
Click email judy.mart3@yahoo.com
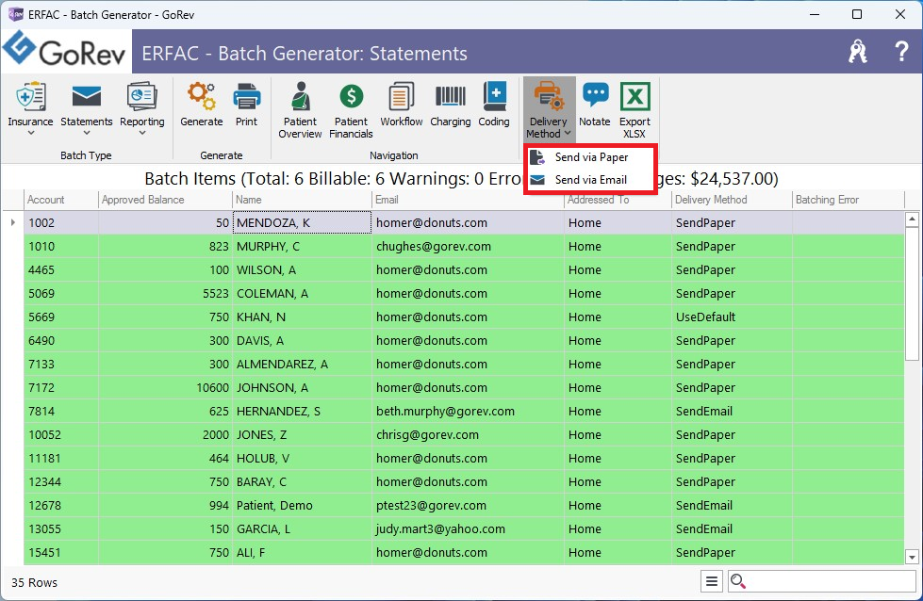(x=440, y=528)
